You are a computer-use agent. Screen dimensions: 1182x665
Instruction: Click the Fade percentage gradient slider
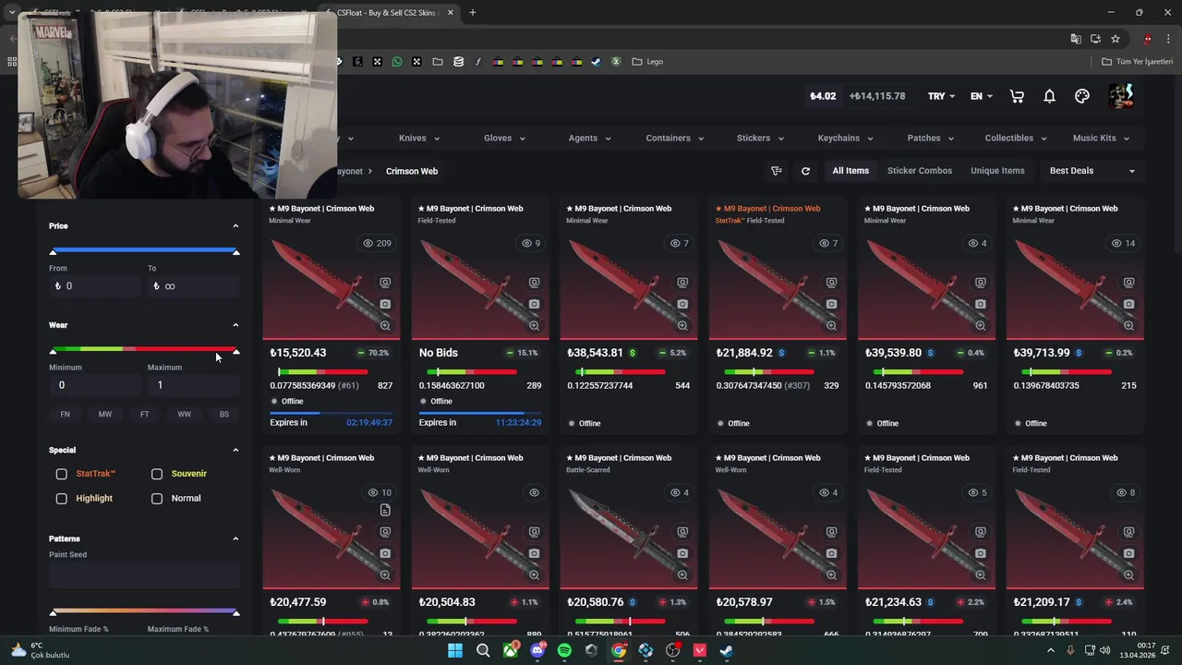pyautogui.click(x=144, y=611)
